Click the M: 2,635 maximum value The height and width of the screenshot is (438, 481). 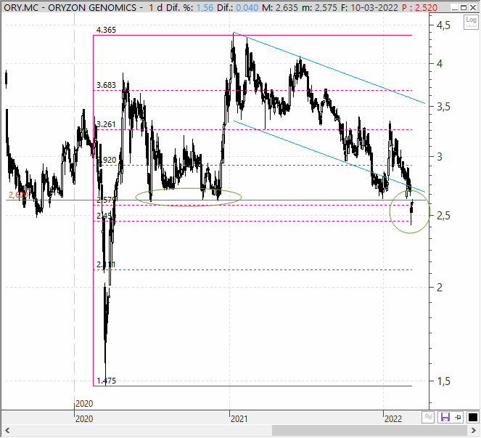(x=280, y=7)
